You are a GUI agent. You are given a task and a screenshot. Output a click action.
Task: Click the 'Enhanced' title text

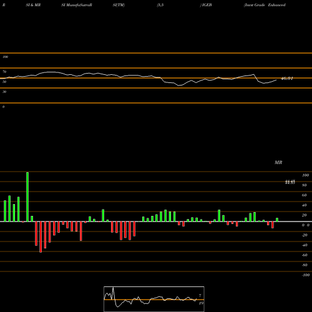coord(276,5)
